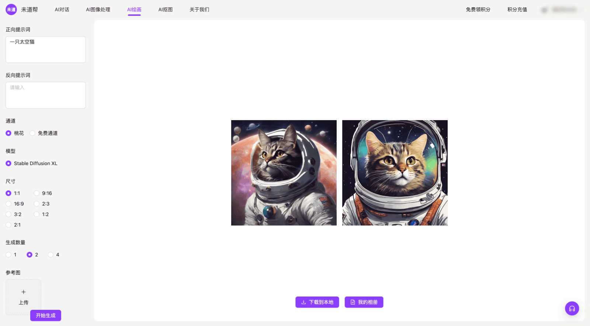Screen dimensions: 590x326
Task: Open the space cat with red planet image
Action: 284,173
